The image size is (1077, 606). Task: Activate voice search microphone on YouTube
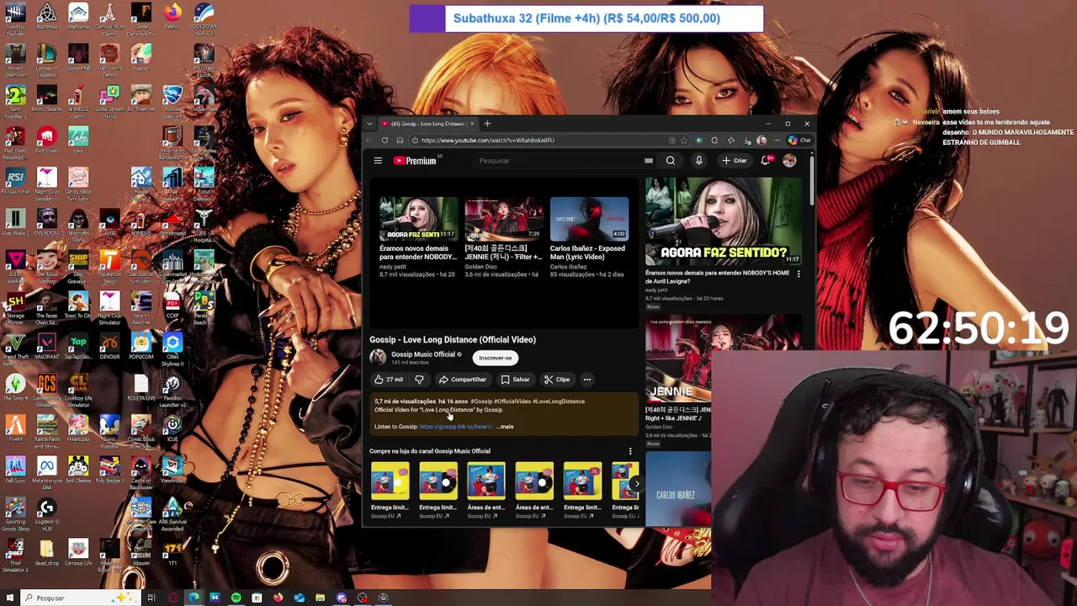pos(698,161)
